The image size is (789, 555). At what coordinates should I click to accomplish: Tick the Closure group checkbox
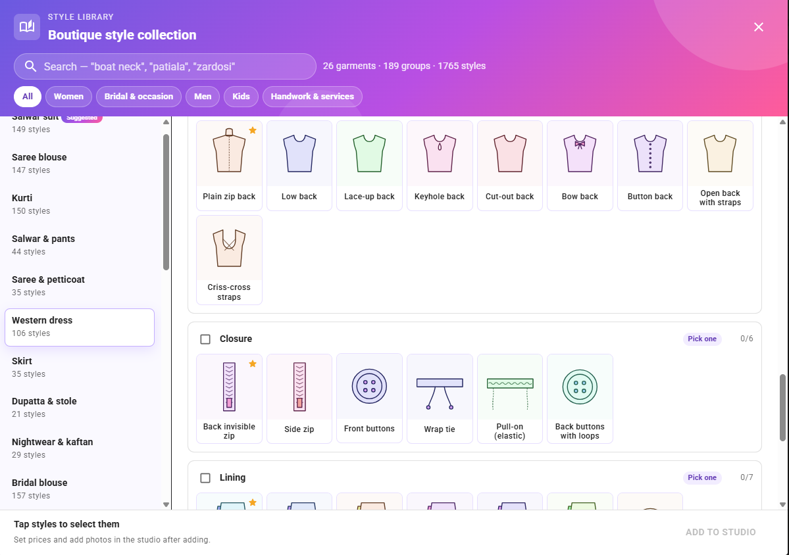click(x=205, y=339)
